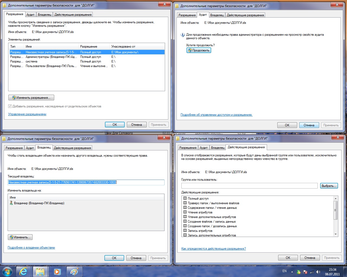Select Владимир (Владимир-ПК\Владимир) as new owner
The height and width of the screenshot is (277, 347).
86,203
